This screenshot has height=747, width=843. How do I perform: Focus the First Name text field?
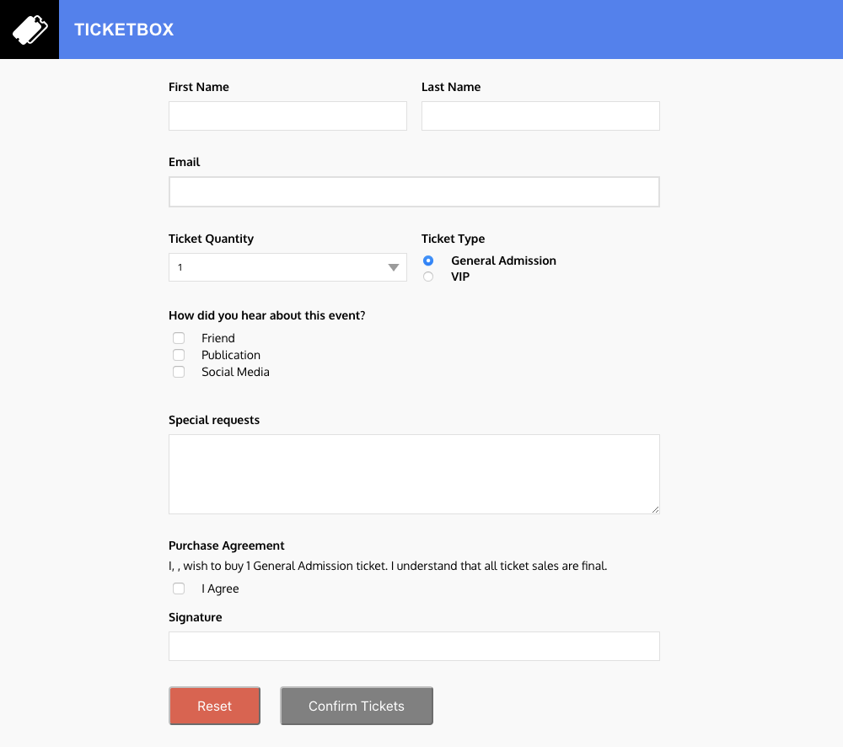tap(287, 116)
